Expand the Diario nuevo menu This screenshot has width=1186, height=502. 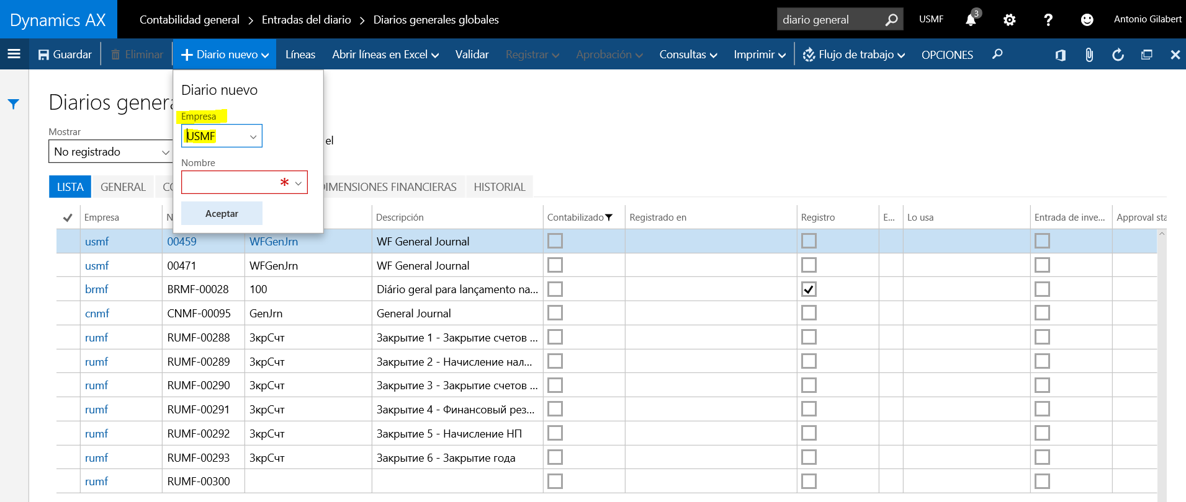(x=225, y=55)
